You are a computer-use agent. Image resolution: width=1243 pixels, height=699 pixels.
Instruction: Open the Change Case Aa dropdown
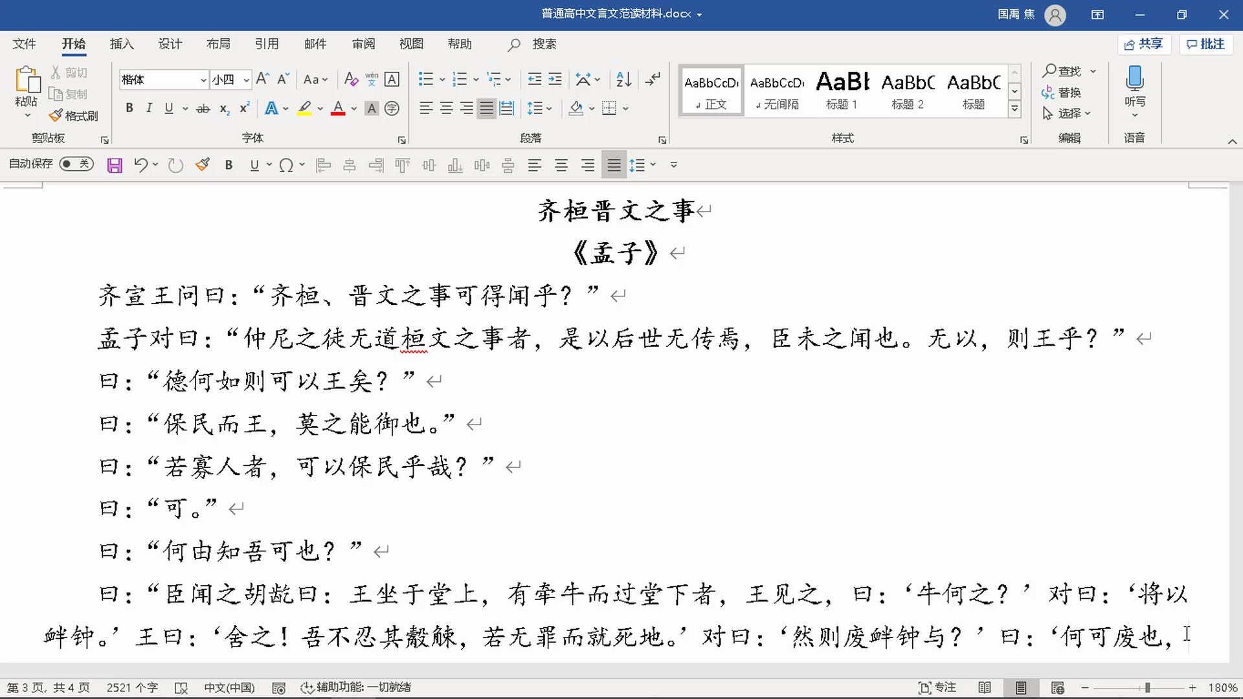tap(315, 79)
